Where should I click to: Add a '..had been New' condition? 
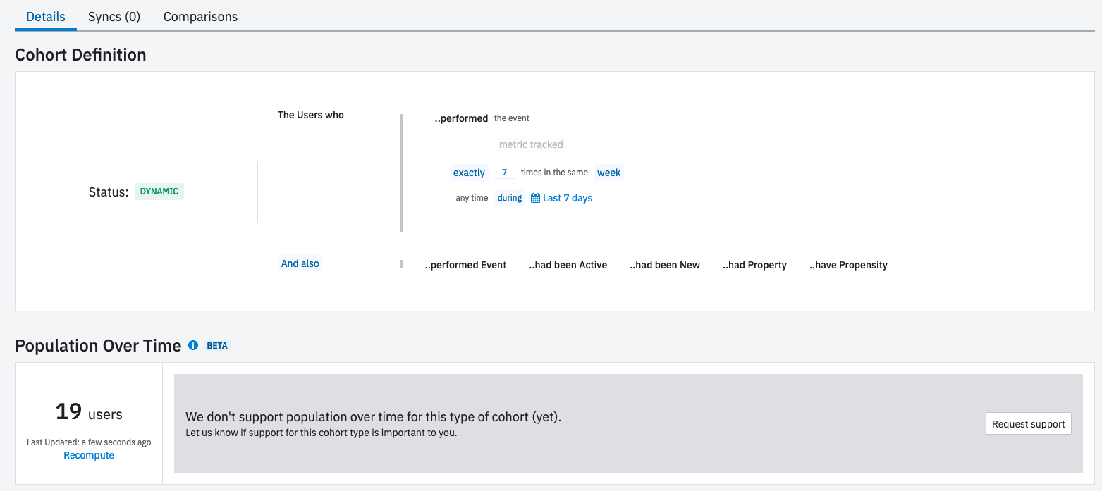[665, 265]
